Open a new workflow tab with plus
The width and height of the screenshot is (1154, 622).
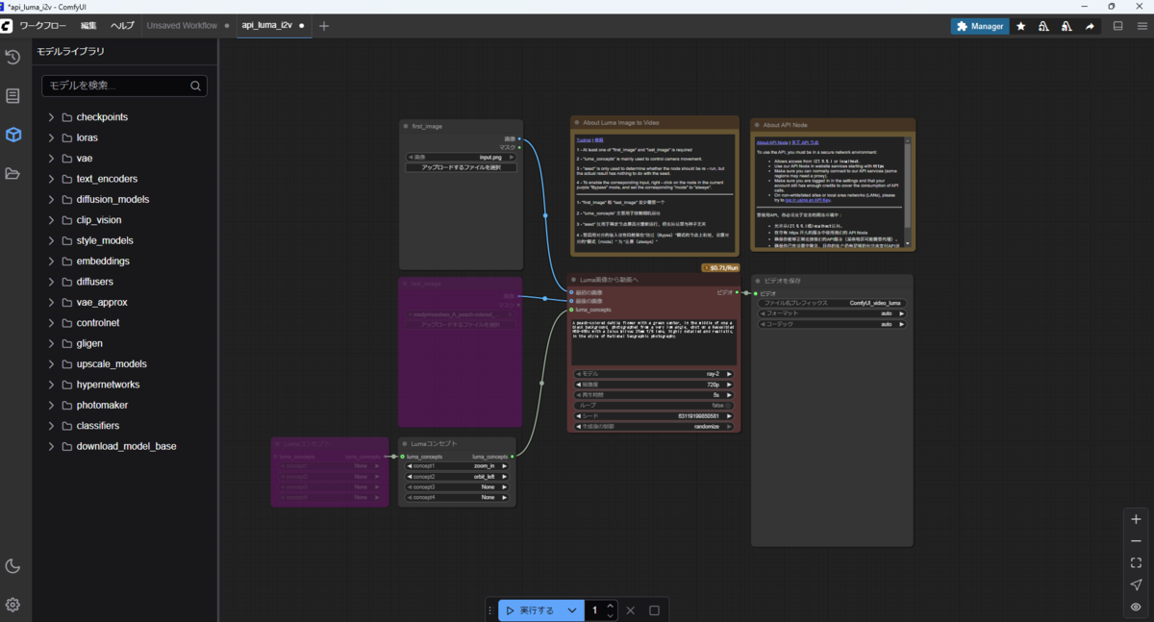(x=323, y=26)
